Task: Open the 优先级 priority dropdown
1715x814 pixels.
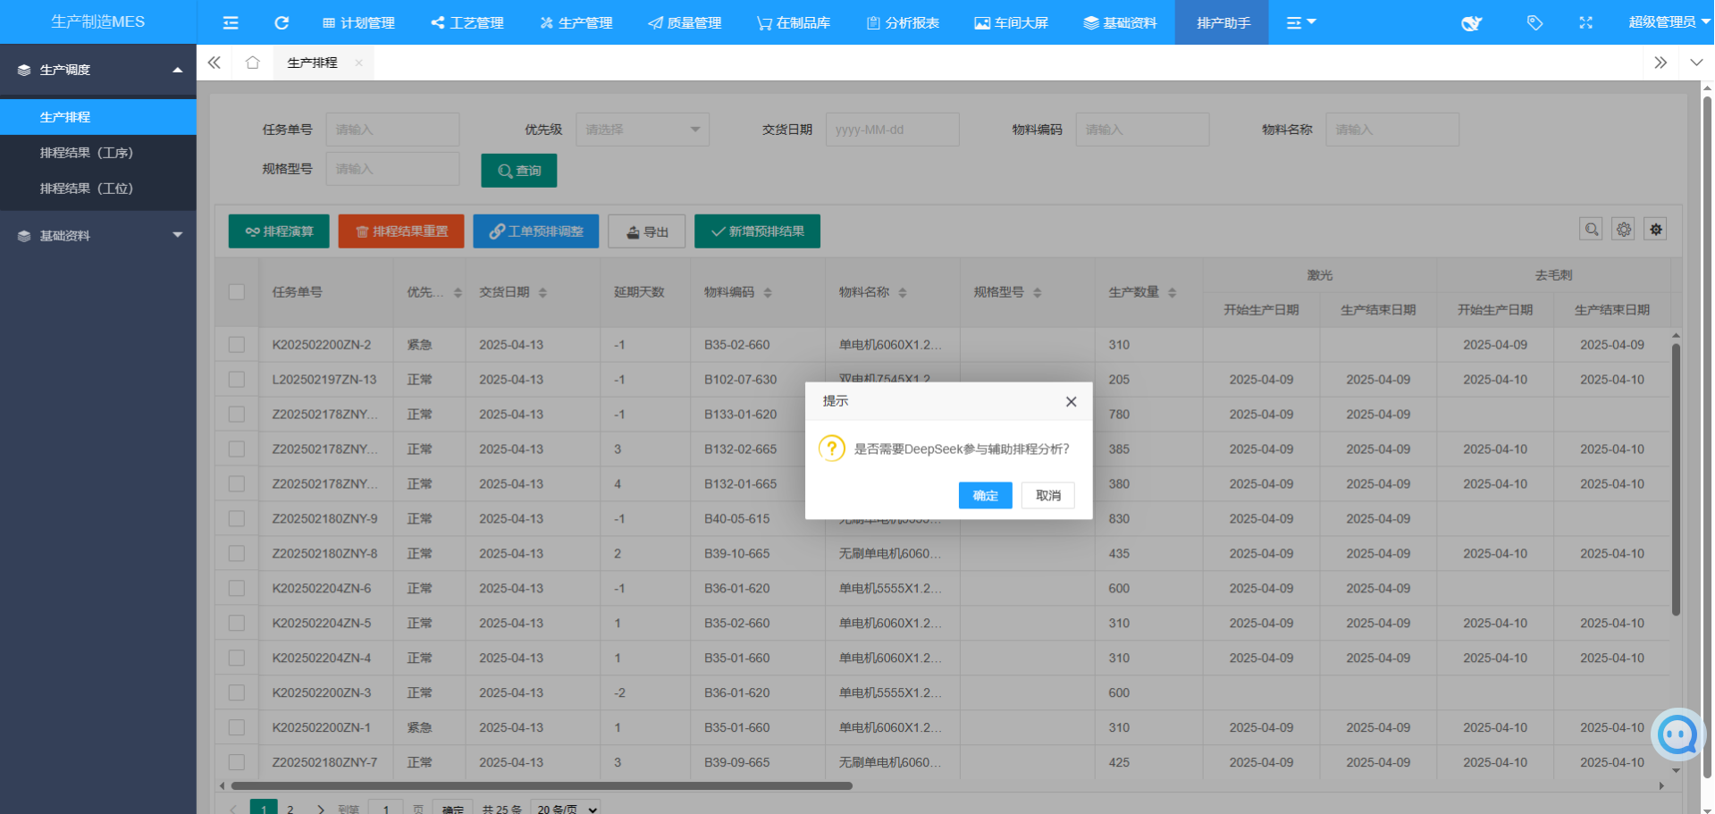Action: [642, 130]
